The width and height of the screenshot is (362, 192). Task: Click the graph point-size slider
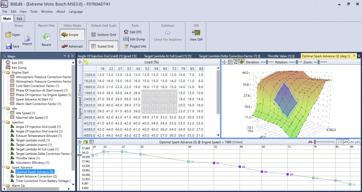[x=324, y=142]
